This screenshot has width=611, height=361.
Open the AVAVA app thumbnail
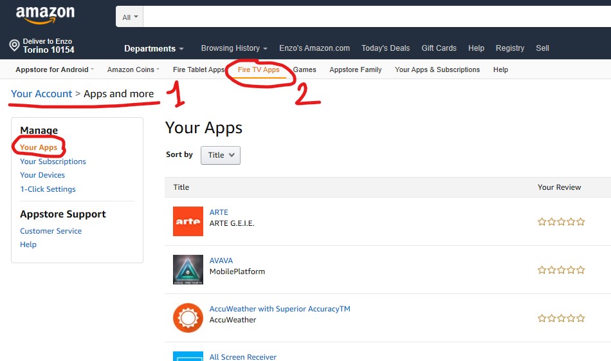click(x=188, y=270)
